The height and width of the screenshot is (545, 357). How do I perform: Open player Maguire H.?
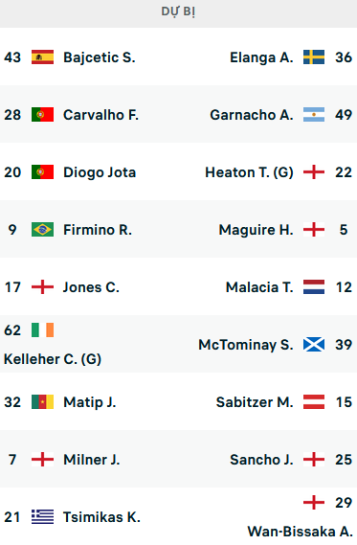(x=256, y=230)
